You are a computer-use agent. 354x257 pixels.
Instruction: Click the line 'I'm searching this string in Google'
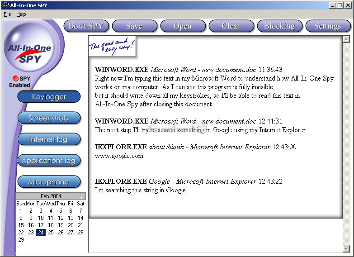(140, 190)
